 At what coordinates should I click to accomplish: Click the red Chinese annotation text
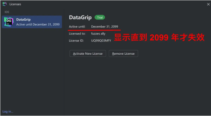[159, 37]
